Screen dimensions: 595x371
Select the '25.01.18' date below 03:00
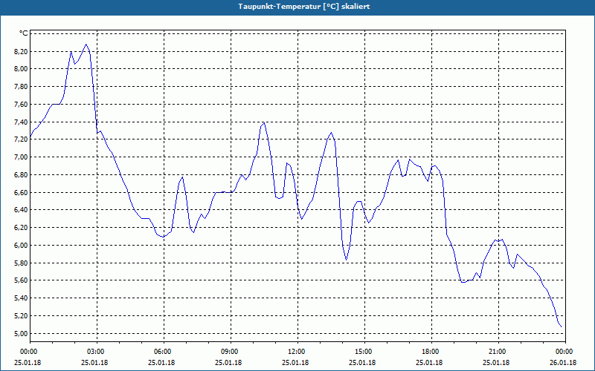[x=94, y=363]
